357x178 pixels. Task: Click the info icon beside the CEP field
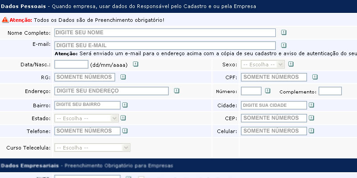(311, 118)
